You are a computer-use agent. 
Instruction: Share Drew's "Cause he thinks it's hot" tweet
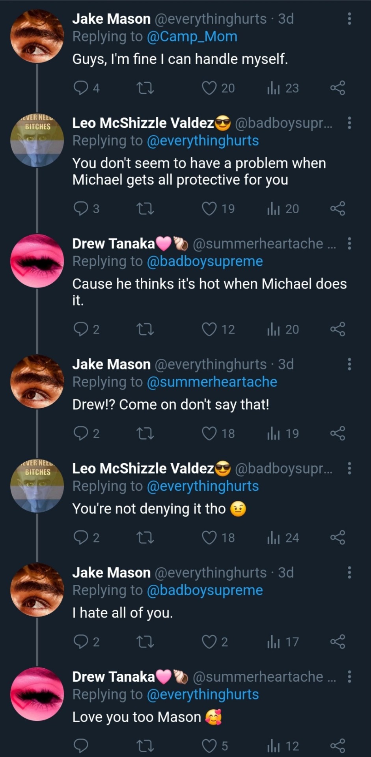tap(337, 329)
